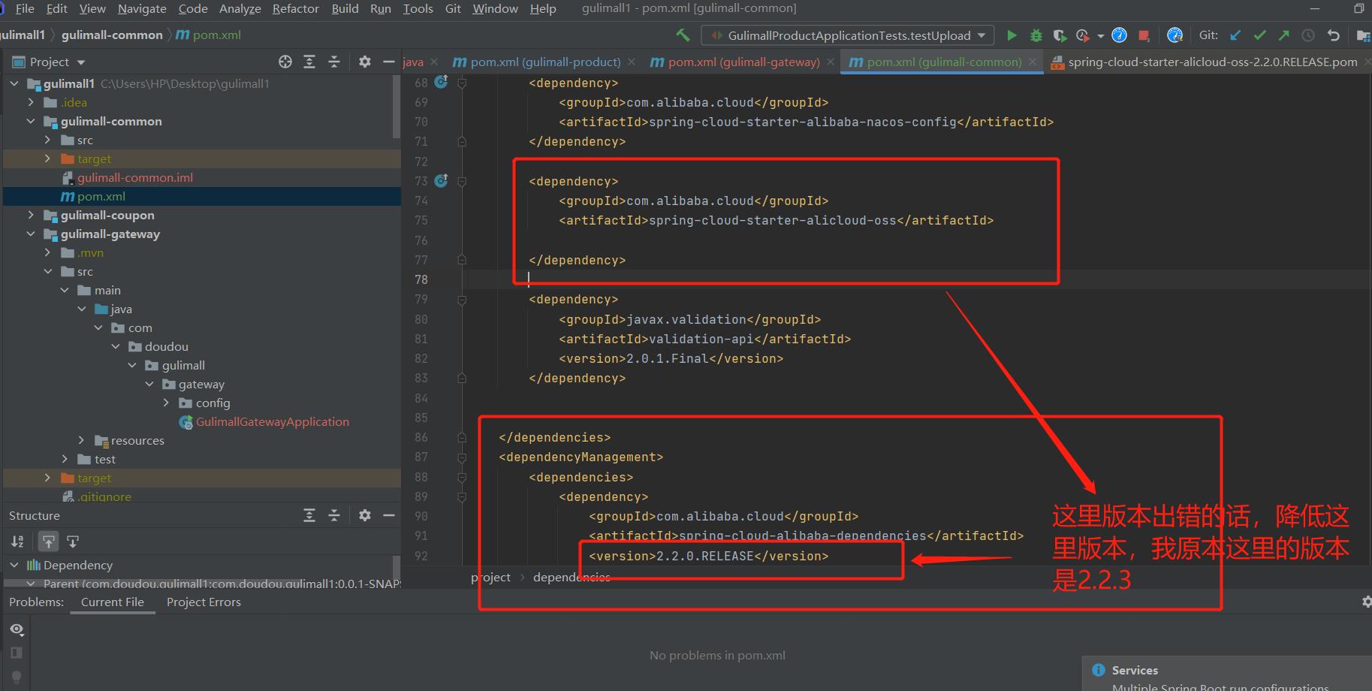1372x691 pixels.
Task: Click the Project tree vertical scrollbar
Action: (397, 107)
